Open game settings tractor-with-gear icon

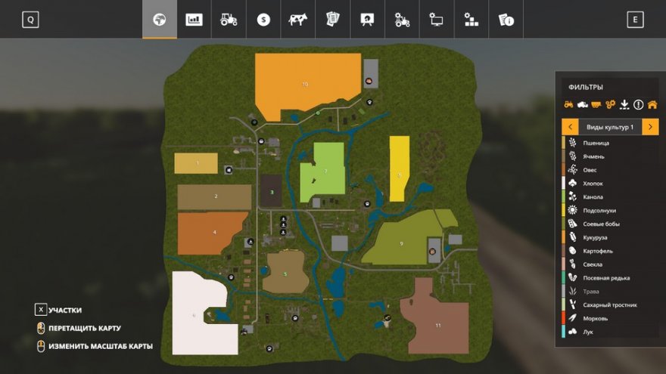[402, 19]
